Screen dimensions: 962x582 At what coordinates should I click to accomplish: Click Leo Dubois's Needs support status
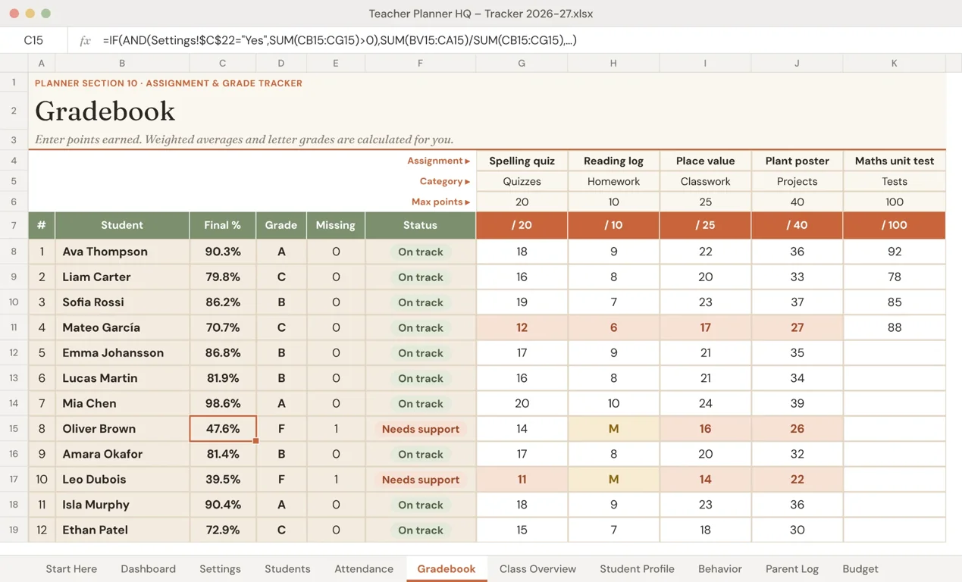coord(420,479)
